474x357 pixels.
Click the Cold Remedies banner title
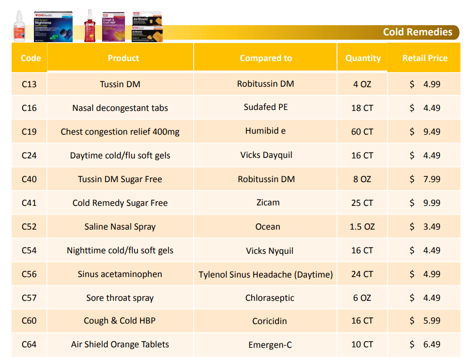coord(417,32)
